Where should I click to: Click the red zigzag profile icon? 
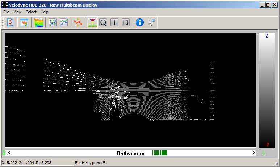pyautogui.click(x=78, y=23)
